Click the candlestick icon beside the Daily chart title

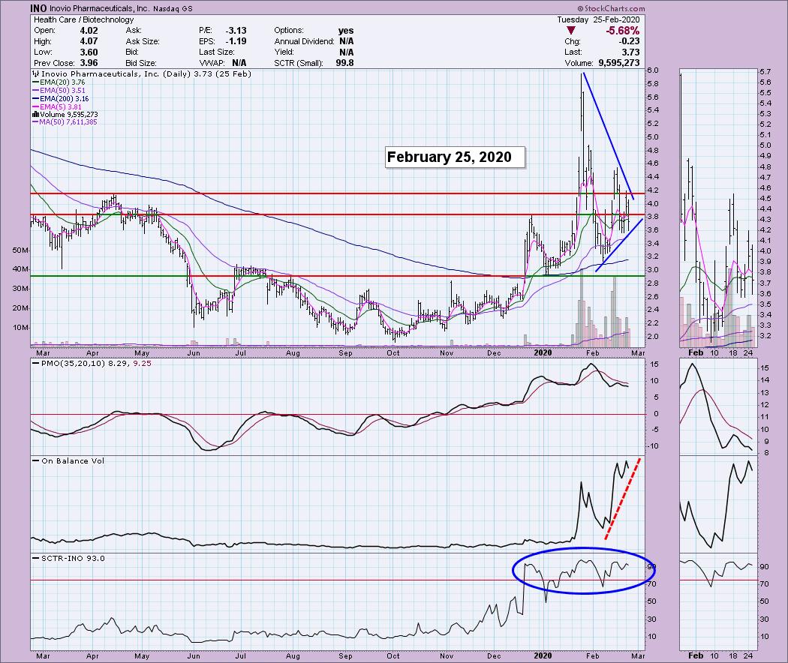[35, 73]
